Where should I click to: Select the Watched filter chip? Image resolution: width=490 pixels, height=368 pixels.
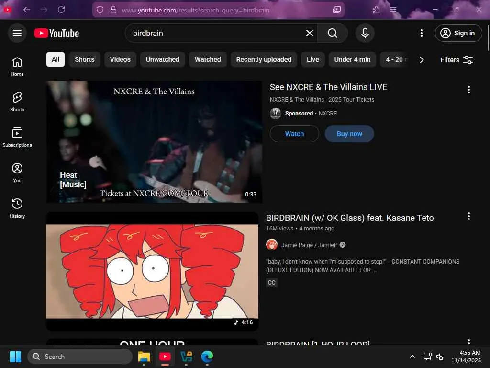click(x=208, y=59)
